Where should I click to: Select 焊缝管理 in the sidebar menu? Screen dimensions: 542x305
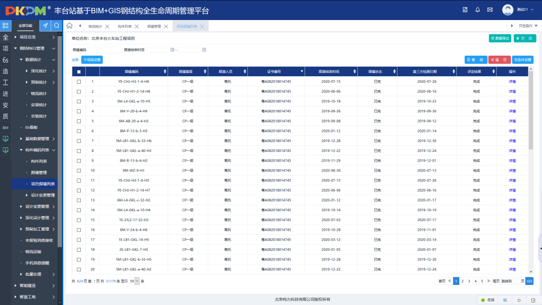click(x=39, y=173)
